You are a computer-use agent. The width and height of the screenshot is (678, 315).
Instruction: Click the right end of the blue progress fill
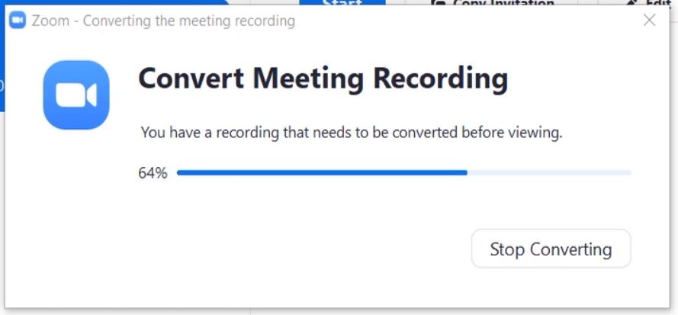coord(466,172)
